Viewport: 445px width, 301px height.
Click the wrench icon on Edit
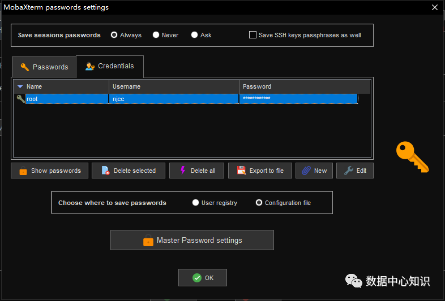click(349, 171)
